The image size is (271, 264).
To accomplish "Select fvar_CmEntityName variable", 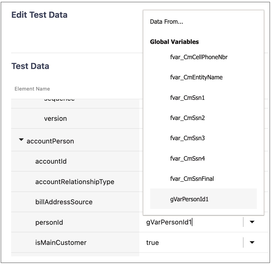I will (196, 77).
